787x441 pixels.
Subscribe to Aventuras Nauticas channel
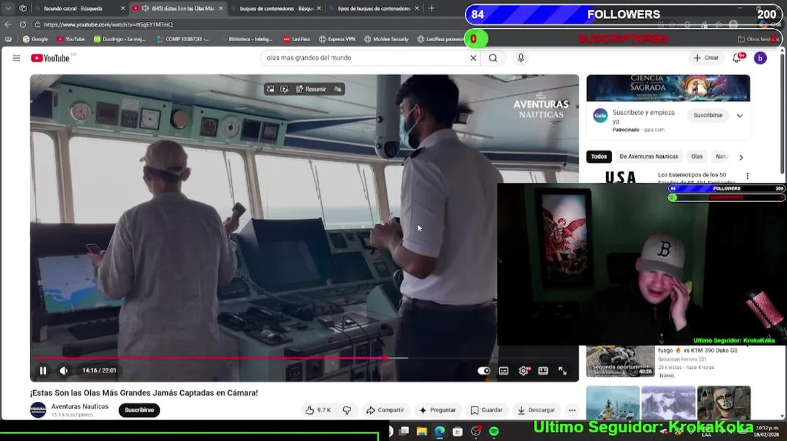tap(139, 410)
